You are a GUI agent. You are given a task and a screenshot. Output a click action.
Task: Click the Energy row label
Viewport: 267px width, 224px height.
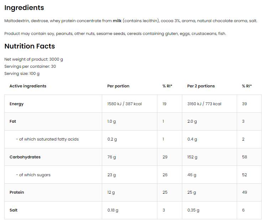click(x=16, y=104)
